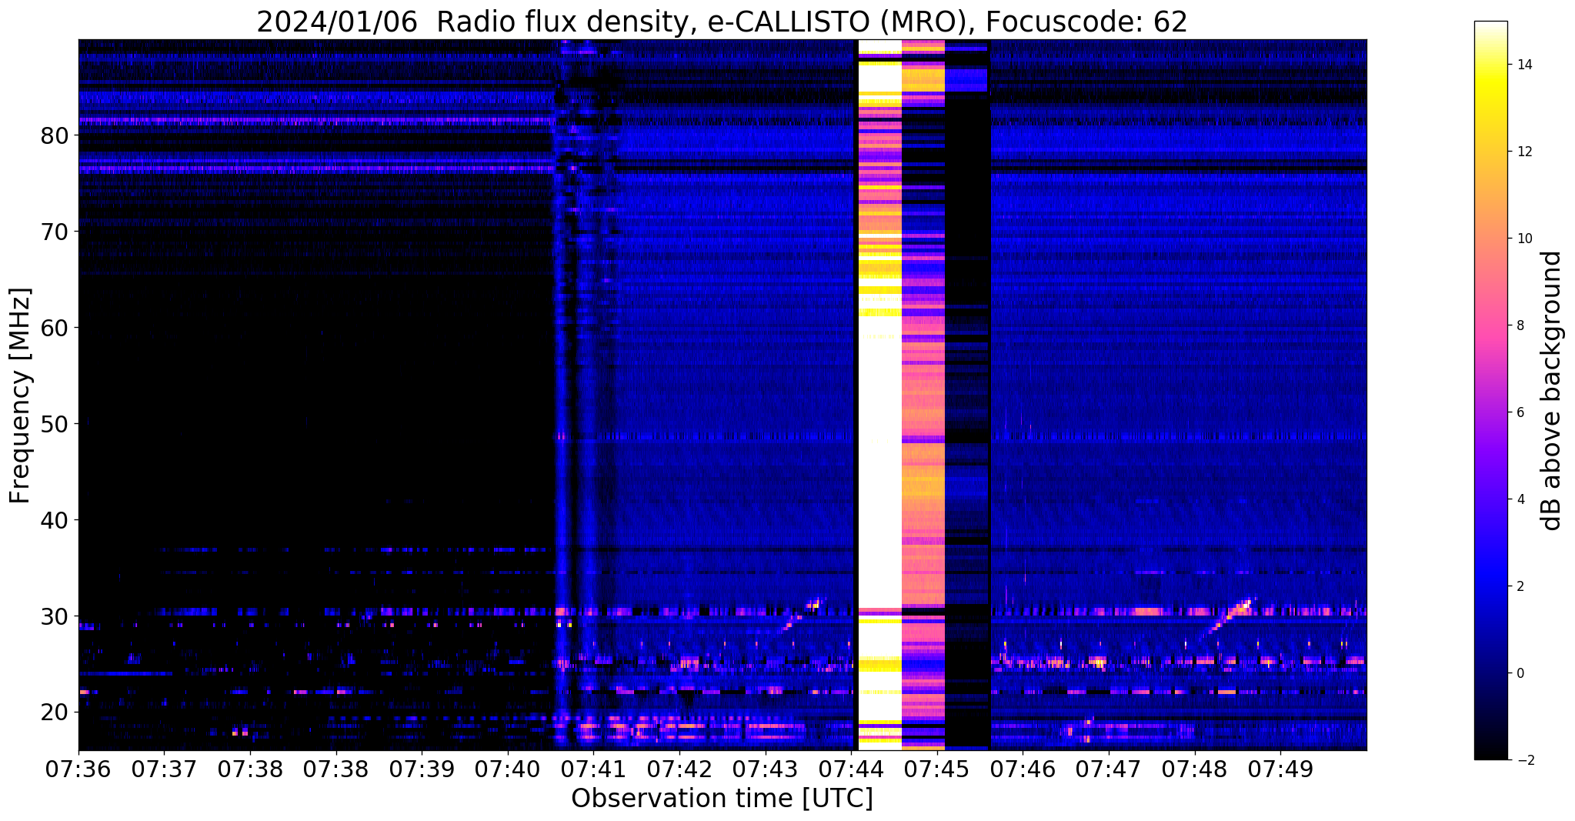
Task: Click the 70 frequency tick label
Action: (x=55, y=232)
